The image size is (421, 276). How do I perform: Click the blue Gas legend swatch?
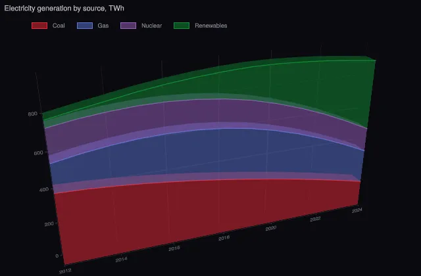point(85,26)
